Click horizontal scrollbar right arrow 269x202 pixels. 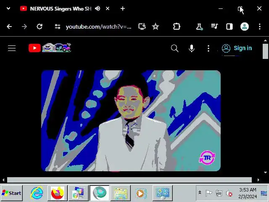point(258,180)
